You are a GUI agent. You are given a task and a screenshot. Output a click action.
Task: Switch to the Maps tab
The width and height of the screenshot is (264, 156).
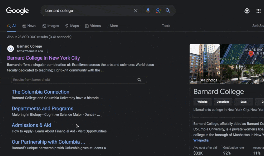click(x=72, y=26)
